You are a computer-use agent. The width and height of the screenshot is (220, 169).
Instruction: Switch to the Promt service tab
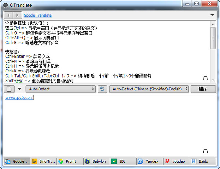70,161
